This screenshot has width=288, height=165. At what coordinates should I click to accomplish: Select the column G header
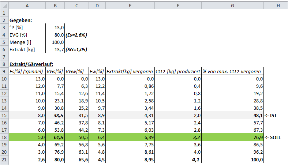pos(233,4)
